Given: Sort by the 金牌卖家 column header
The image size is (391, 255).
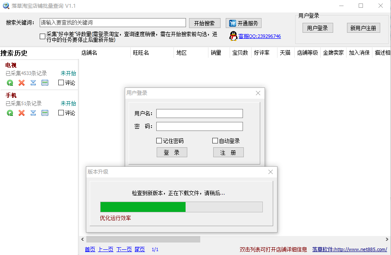Looking at the screenshot, I should (334, 53).
